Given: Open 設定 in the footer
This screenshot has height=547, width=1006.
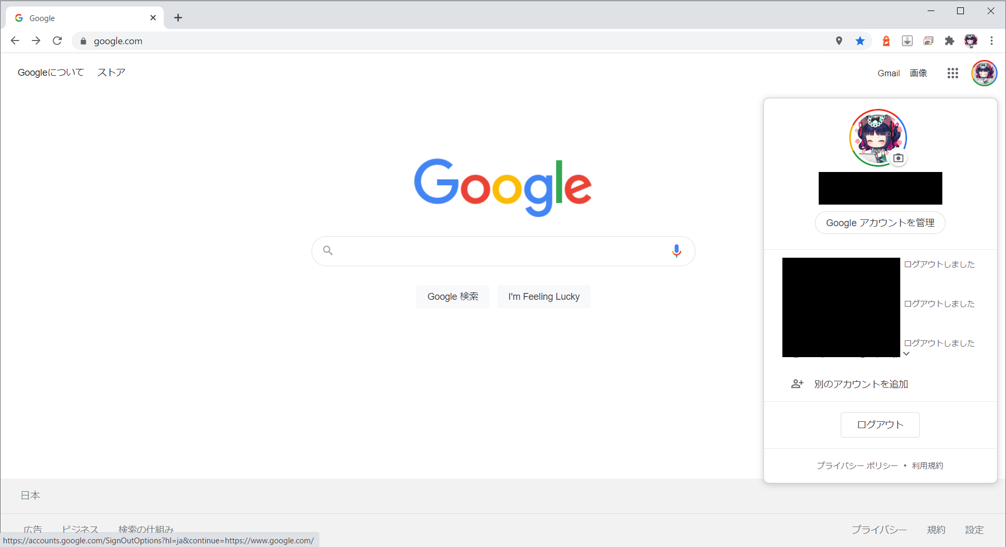Looking at the screenshot, I should click(x=974, y=530).
